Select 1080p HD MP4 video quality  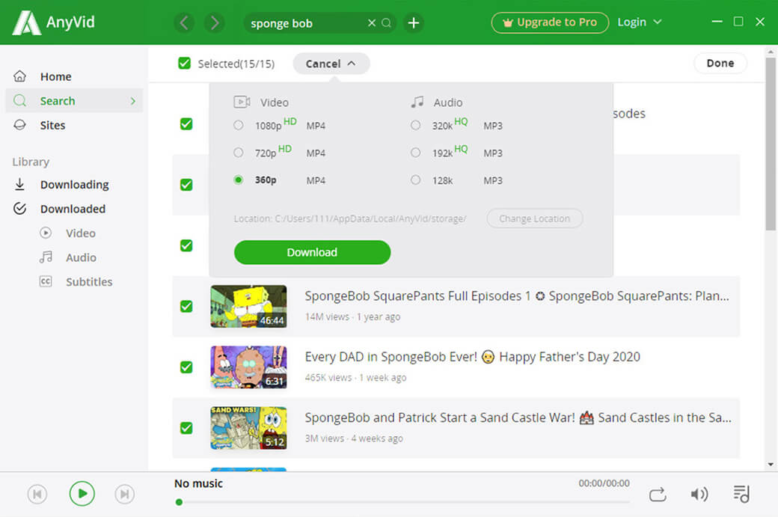pyautogui.click(x=238, y=125)
